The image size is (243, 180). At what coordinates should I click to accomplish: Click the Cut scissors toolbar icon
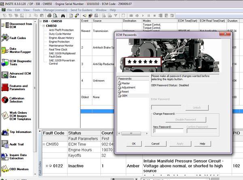click(30, 15)
